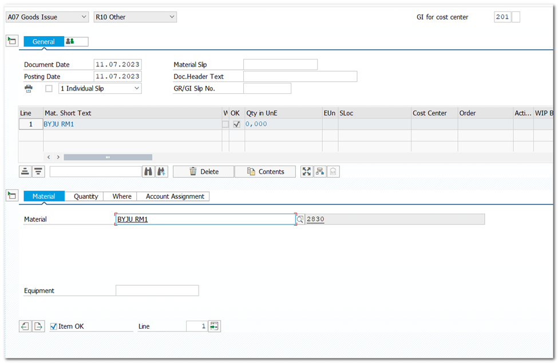
Task: Enable the print slip checkbox beside printer icon
Action: 49,89
